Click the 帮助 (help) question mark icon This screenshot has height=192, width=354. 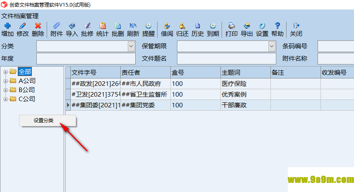277,26
